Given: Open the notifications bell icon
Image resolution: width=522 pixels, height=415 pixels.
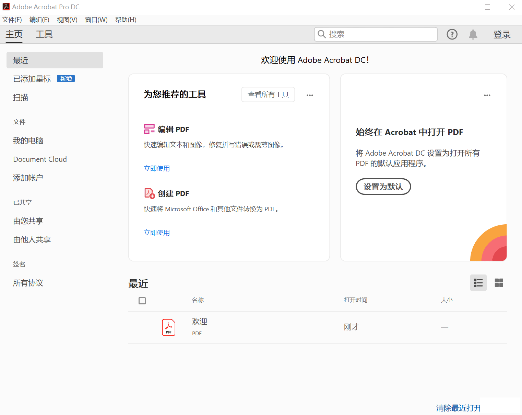Looking at the screenshot, I should click(x=473, y=34).
